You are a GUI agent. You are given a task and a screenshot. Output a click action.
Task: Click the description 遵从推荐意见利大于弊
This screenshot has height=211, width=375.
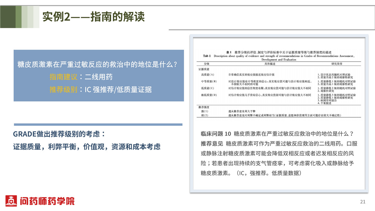[242, 111]
